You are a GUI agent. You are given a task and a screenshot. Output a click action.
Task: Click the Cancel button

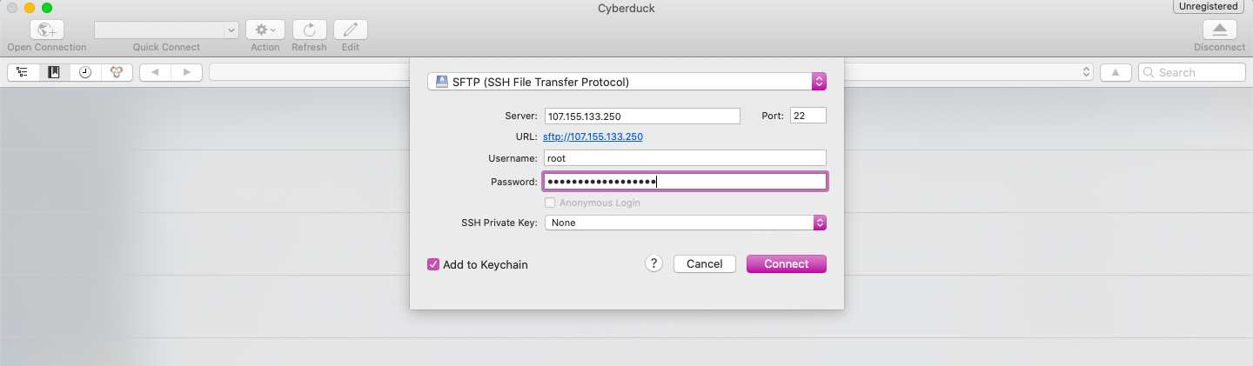(x=705, y=264)
